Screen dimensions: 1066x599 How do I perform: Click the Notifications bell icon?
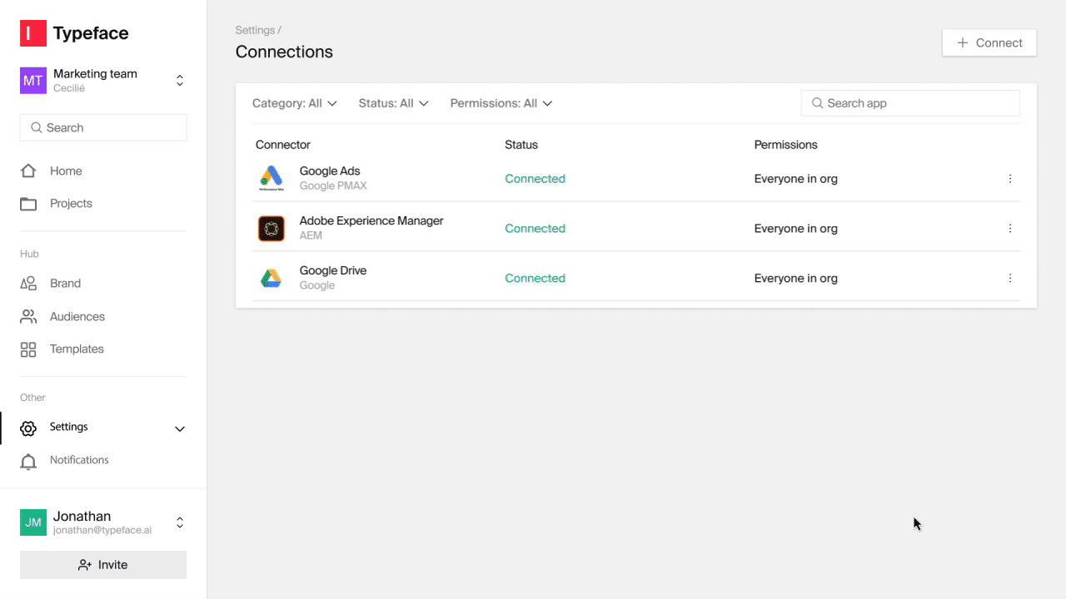tap(28, 462)
